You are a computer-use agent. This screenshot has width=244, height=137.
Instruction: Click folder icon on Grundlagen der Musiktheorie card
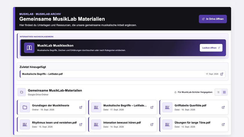25,107
